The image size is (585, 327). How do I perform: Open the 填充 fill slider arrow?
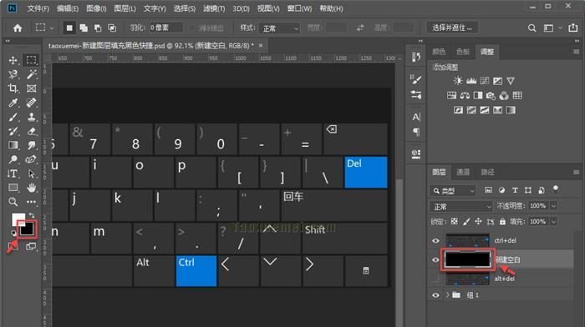click(553, 222)
